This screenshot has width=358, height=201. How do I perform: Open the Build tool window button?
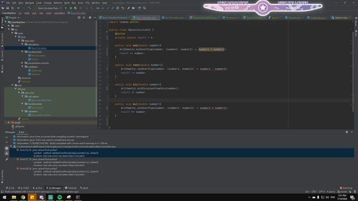point(84,188)
